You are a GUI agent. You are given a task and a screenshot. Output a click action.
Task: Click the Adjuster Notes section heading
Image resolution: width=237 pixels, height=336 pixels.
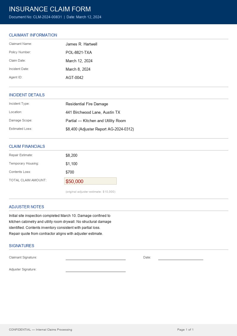[x=27, y=207]
